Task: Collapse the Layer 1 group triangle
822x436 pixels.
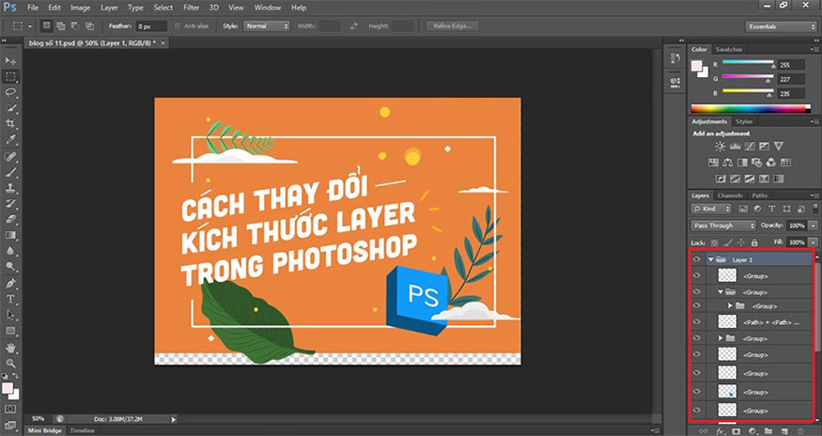Action: point(710,258)
